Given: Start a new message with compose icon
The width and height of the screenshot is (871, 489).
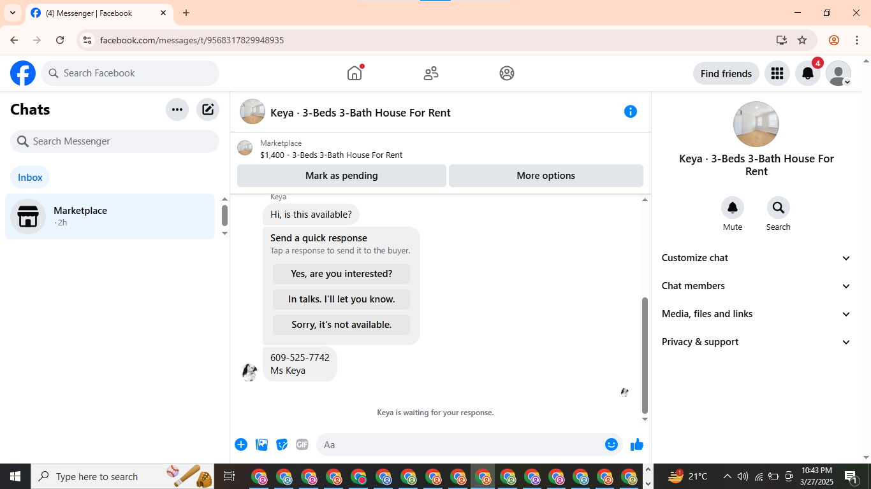Looking at the screenshot, I should [208, 110].
